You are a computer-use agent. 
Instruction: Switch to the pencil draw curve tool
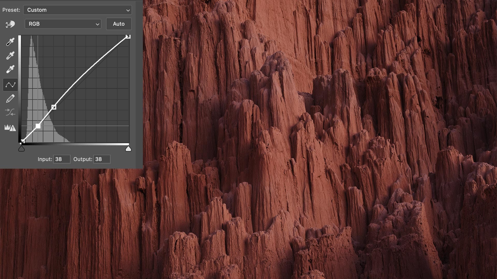click(x=10, y=98)
